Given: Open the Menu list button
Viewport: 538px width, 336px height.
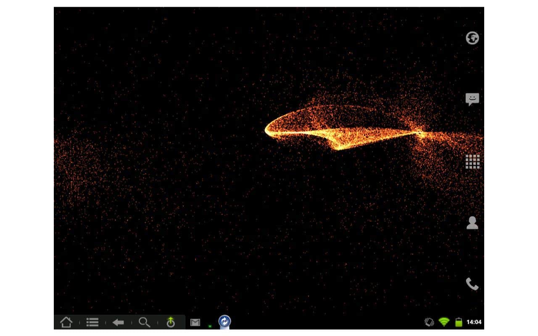Looking at the screenshot, I should click(x=92, y=322).
